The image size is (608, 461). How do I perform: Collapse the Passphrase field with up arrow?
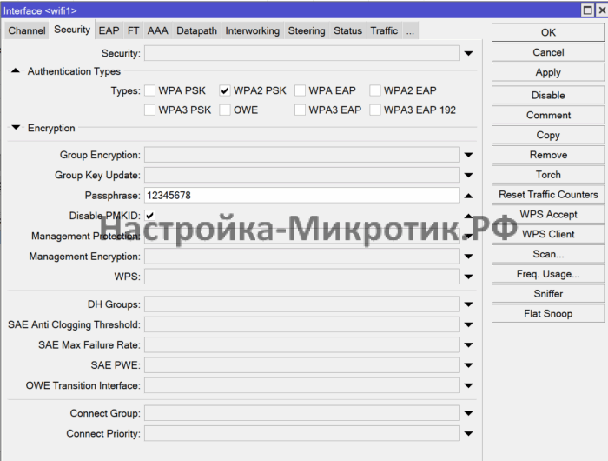pyautogui.click(x=468, y=196)
